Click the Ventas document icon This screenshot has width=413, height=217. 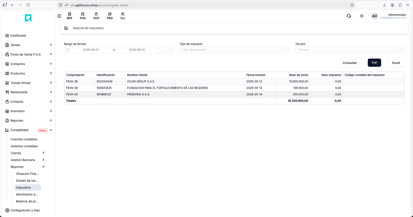tap(7, 45)
